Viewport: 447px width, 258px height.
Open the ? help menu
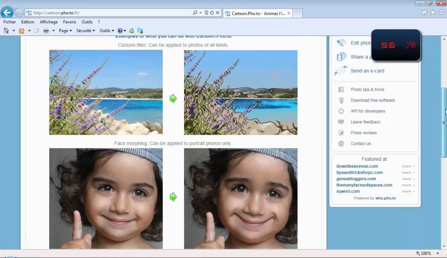(x=99, y=22)
